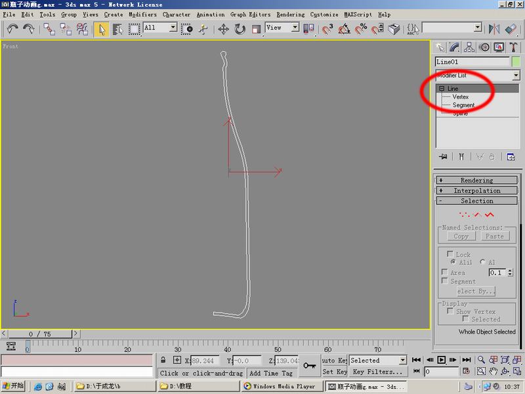Open the selection filter All dropdown
Screen dimensions: 525x394
click(173, 27)
